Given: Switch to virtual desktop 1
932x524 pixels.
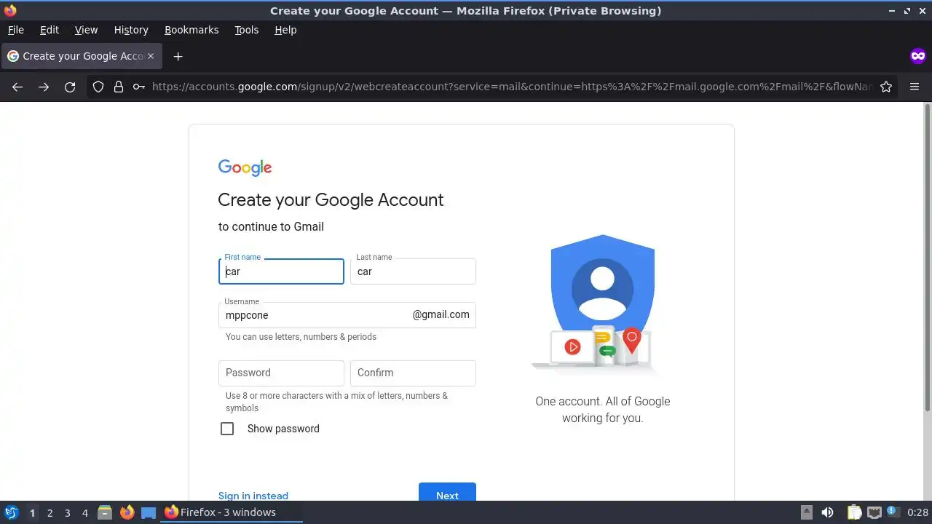Looking at the screenshot, I should coord(32,512).
